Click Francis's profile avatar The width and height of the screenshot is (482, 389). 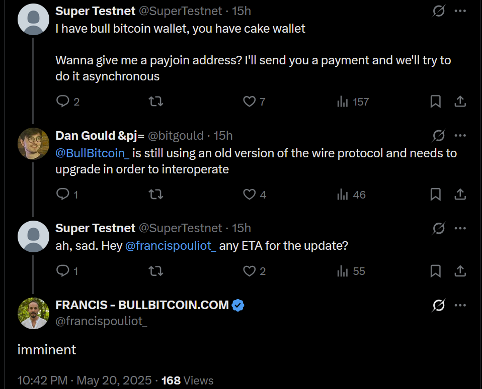(x=33, y=313)
